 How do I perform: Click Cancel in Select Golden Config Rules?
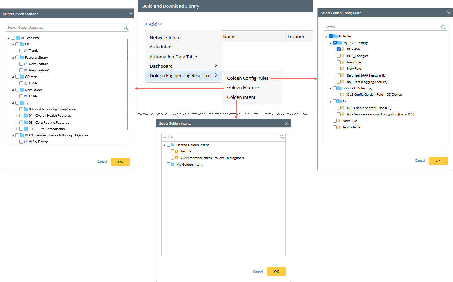tap(420, 161)
